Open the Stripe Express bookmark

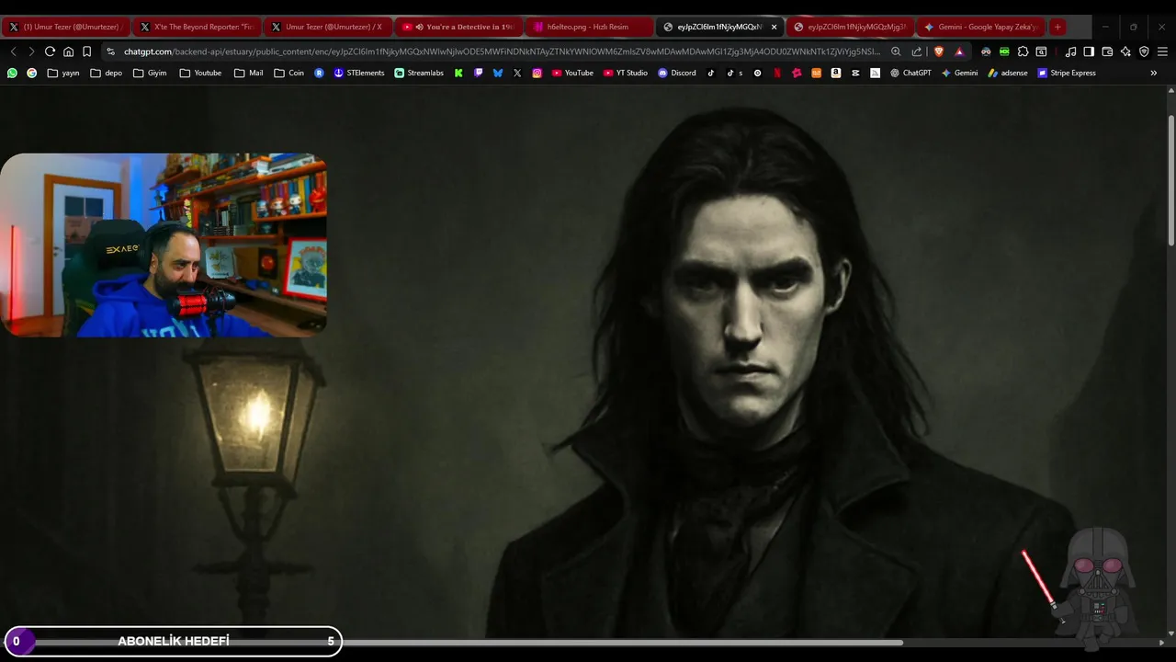pyautogui.click(x=1067, y=73)
